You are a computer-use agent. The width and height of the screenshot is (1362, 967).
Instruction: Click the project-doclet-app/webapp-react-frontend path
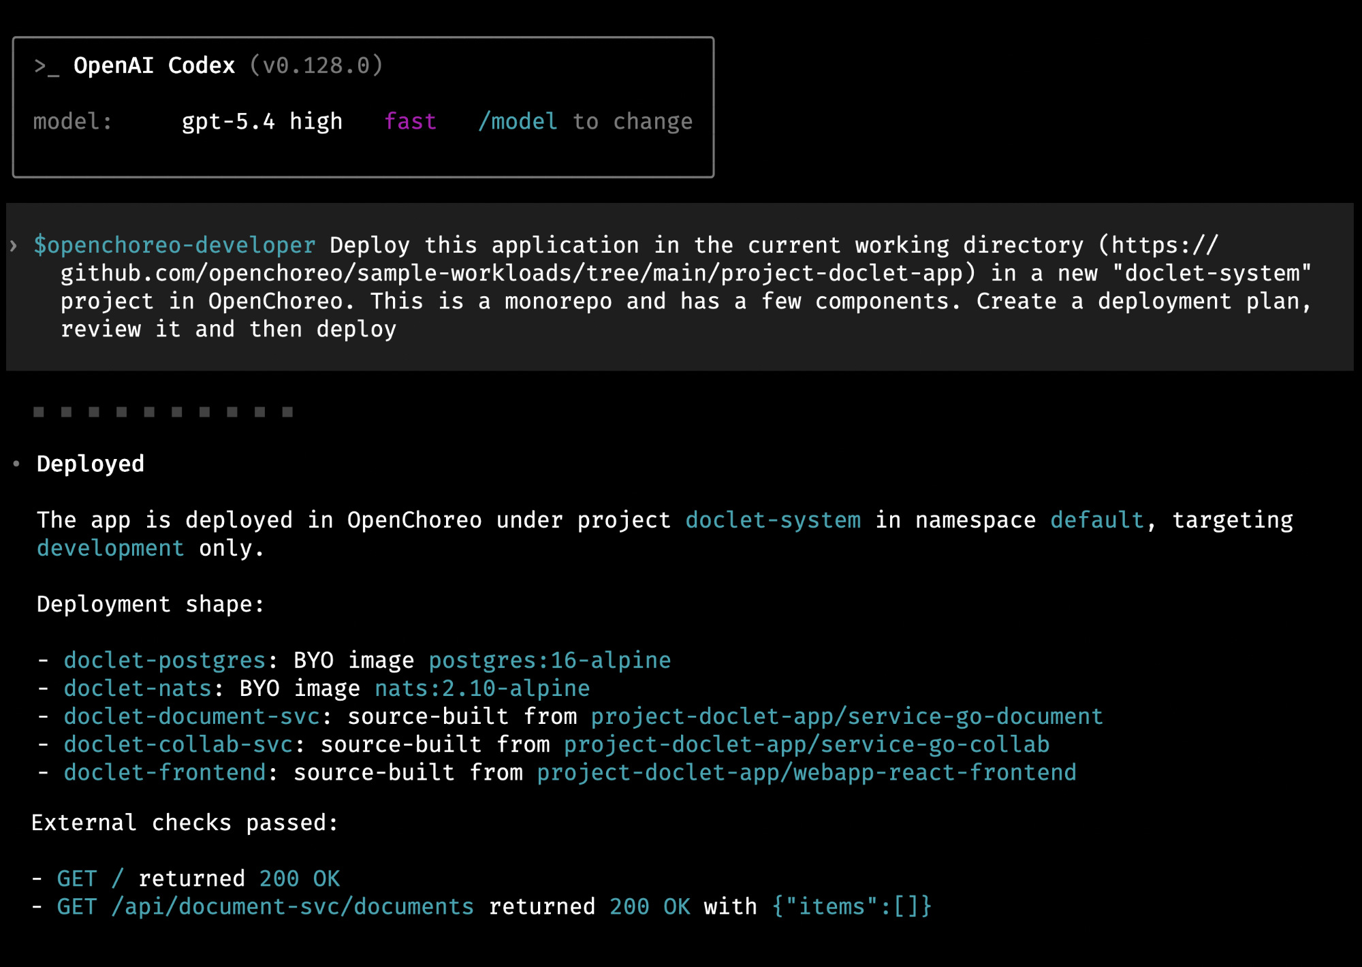click(x=806, y=773)
